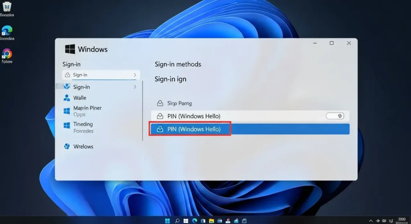
Task: Close the Windows settings window
Action: (349, 43)
